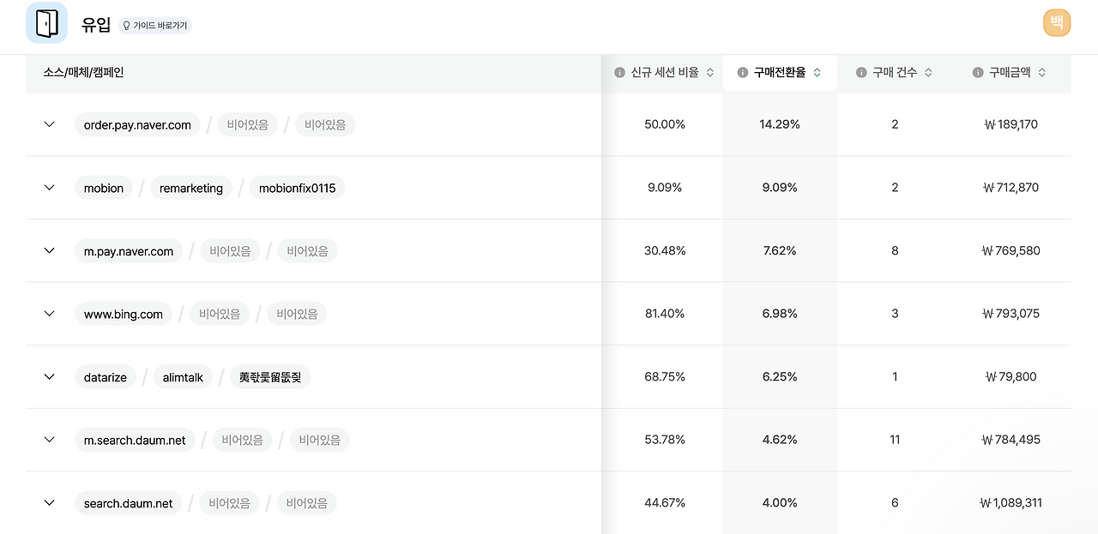Sort by 구매 건수 arrows
This screenshot has height=534, width=1098.
928,73
